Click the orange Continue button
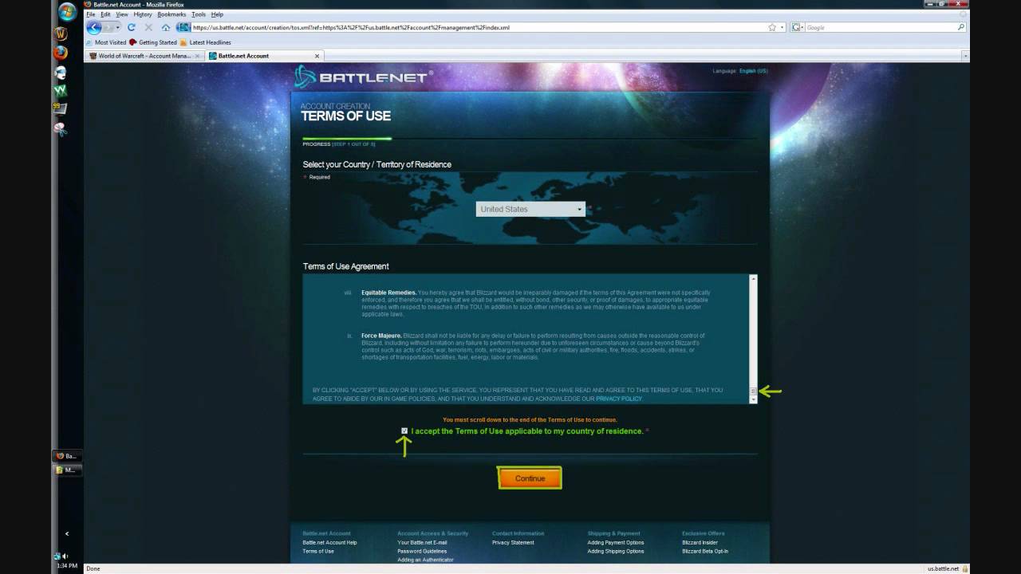Viewport: 1021px width, 574px height. (x=530, y=478)
